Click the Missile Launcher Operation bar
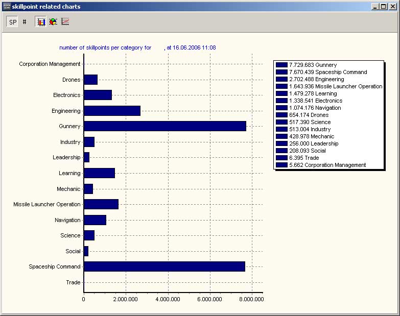Viewport: 400px width, 316px height. tap(101, 204)
